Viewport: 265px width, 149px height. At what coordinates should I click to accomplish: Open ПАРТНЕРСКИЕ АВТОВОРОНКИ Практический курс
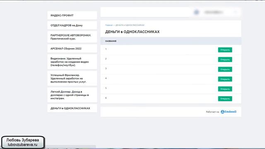click(x=72, y=37)
